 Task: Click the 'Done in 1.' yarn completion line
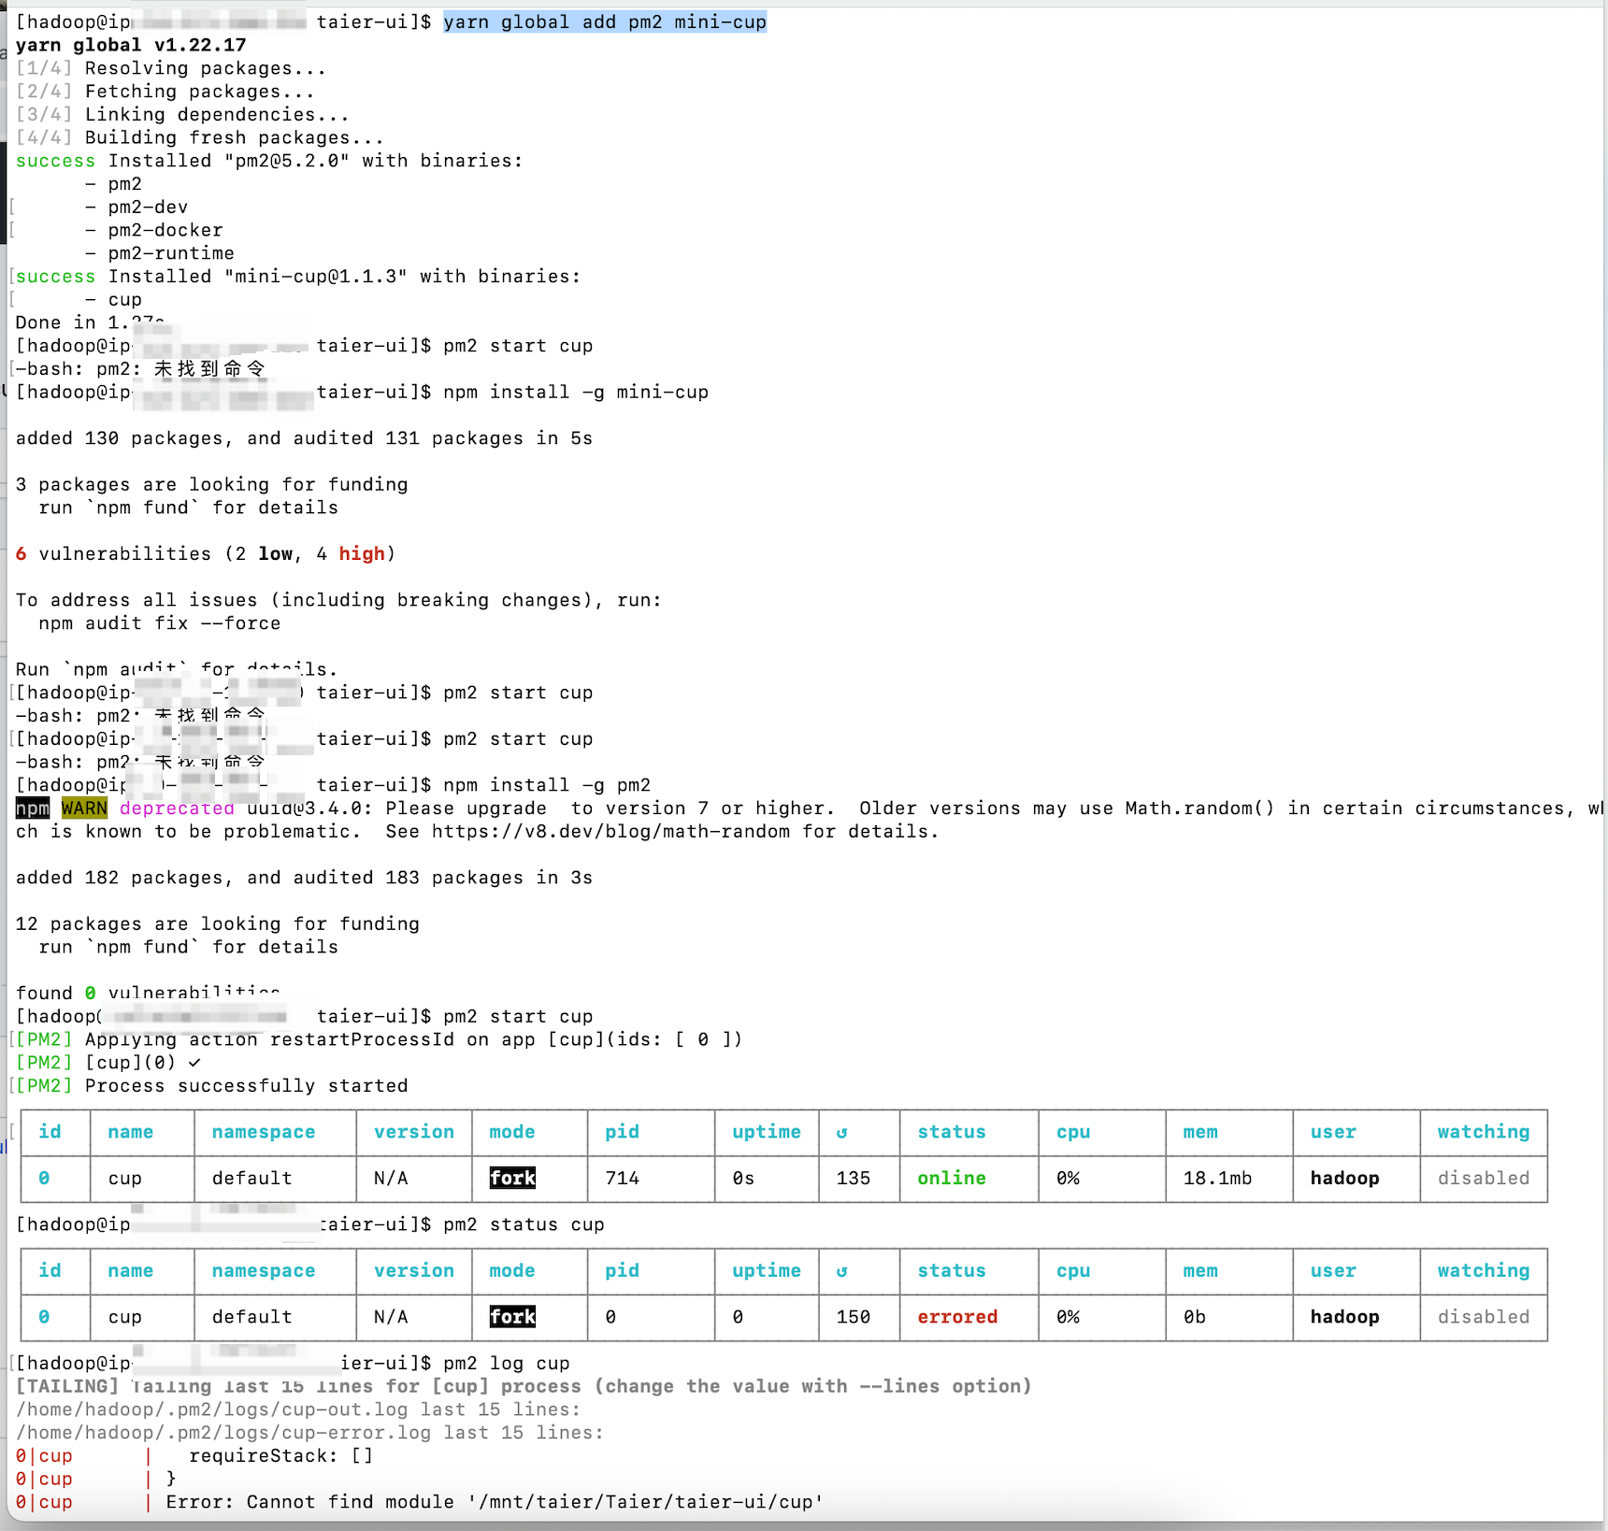click(89, 322)
